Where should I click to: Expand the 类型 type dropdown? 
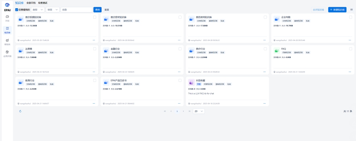[x=38, y=10]
